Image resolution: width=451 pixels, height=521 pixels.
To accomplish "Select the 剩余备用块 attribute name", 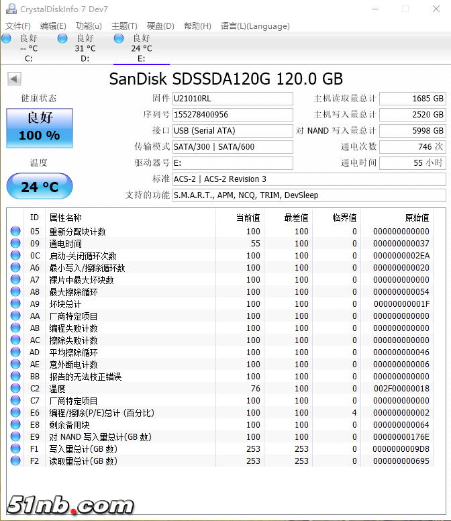I will pos(69,425).
